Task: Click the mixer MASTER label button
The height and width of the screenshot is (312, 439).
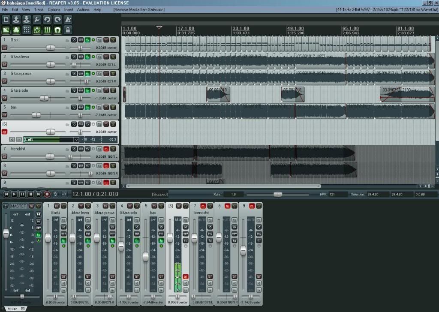Action: click(x=18, y=206)
